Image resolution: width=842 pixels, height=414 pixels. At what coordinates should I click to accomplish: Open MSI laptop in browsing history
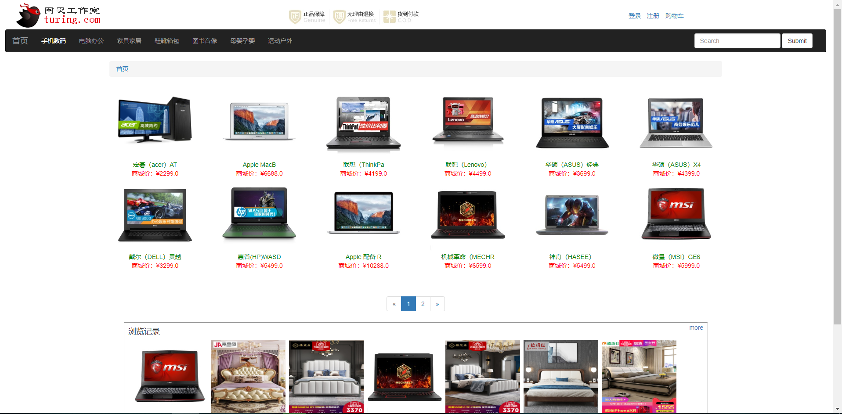click(x=170, y=376)
